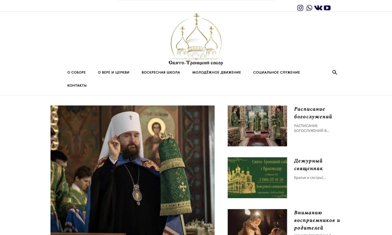Click the green-vested clergy service thumbnail
392x235 pixels.
257,126
